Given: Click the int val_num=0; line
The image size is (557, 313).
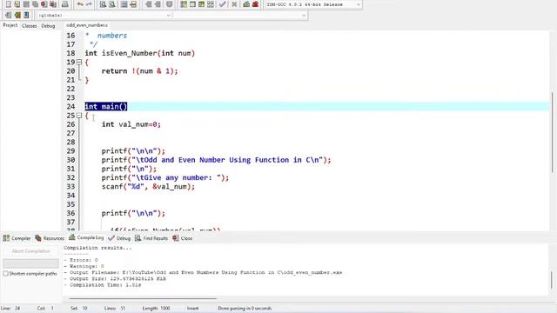Looking at the screenshot, I should click(131, 124).
